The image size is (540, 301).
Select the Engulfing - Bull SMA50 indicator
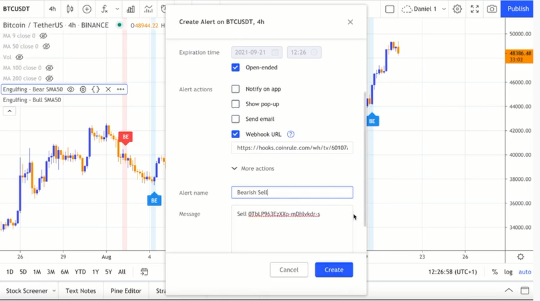[32, 100]
